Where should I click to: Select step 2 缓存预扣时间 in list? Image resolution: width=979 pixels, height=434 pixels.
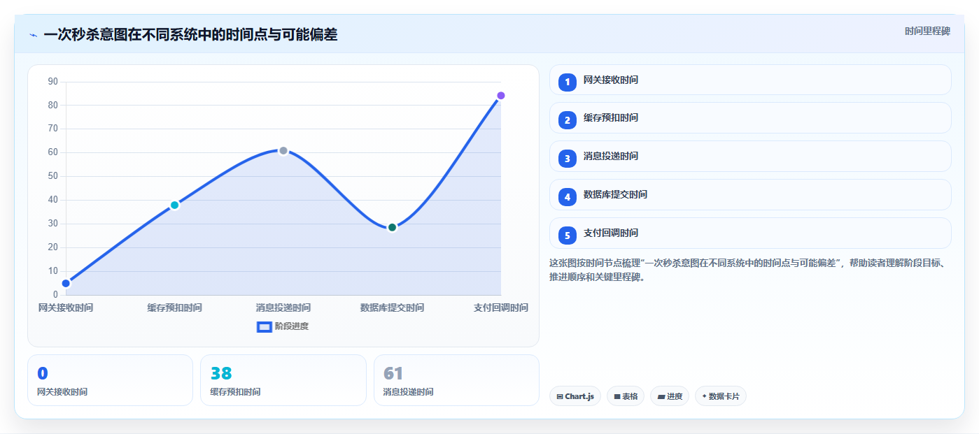click(x=750, y=117)
